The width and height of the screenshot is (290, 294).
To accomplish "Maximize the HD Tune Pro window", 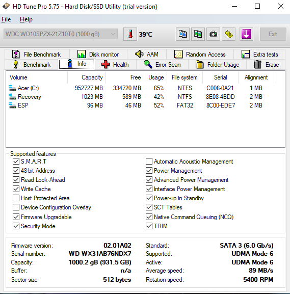I will tap(257, 7).
